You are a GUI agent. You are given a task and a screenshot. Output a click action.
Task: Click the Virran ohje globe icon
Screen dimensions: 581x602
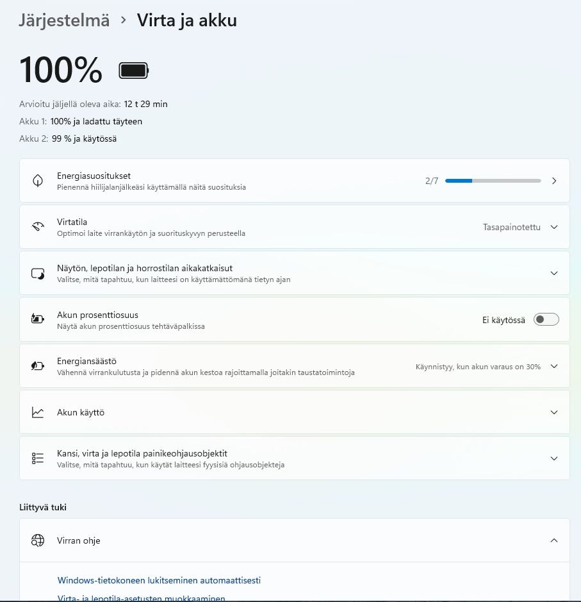tap(38, 540)
